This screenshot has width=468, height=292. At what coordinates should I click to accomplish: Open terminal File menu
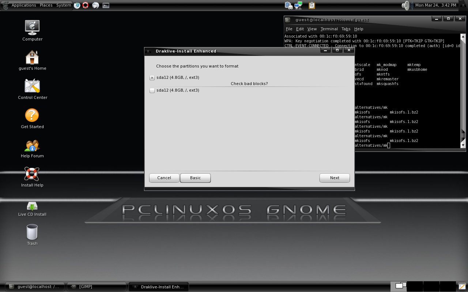[289, 29]
